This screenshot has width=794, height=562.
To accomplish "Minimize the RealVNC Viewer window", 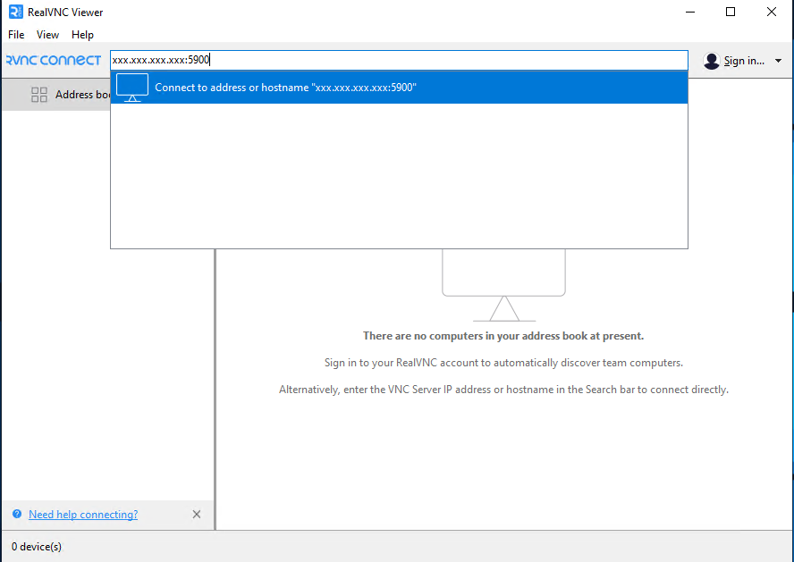I will point(690,13).
